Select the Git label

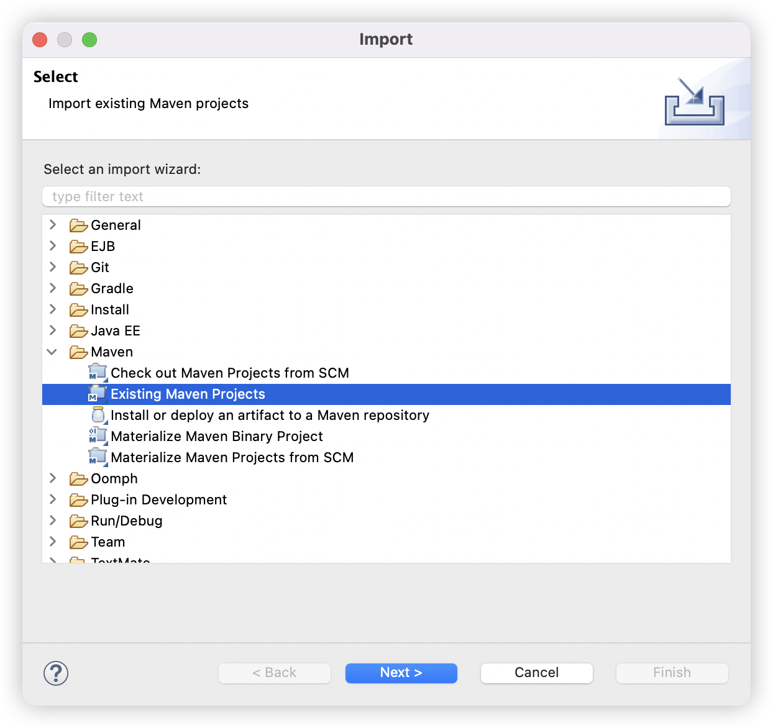[x=100, y=268]
